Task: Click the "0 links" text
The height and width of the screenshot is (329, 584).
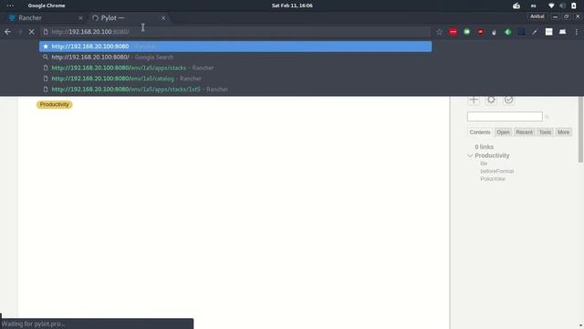Action: [x=484, y=147]
